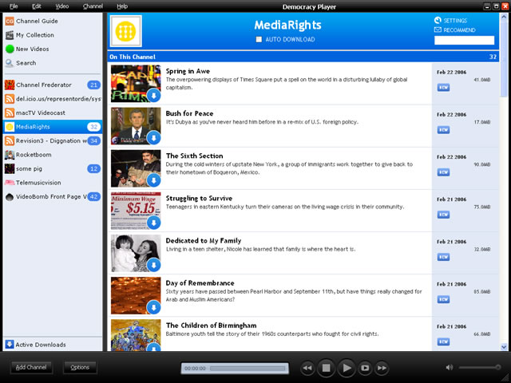Click Play button
The image size is (511, 383).
346,368
